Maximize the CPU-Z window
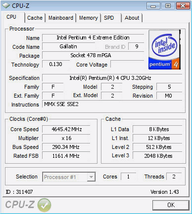The image size is (192, 214). click(x=168, y=6)
